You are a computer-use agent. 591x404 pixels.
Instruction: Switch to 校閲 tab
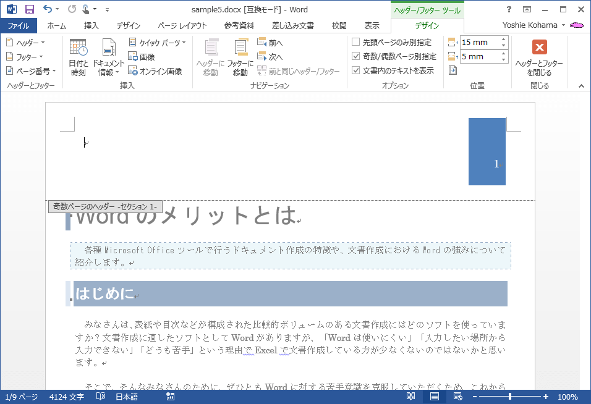tap(339, 25)
